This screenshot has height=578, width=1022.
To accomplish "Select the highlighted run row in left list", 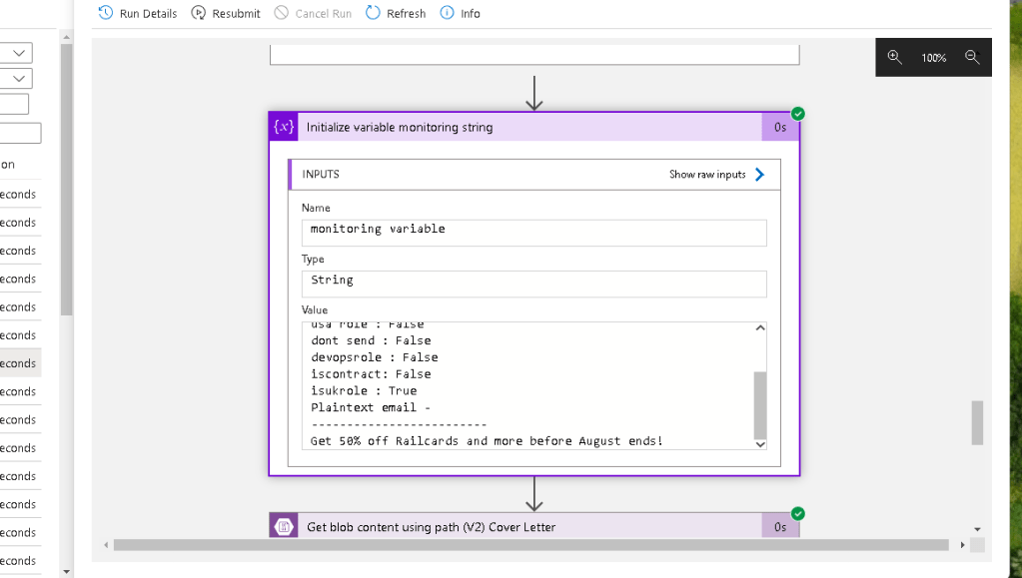I will tap(20, 363).
